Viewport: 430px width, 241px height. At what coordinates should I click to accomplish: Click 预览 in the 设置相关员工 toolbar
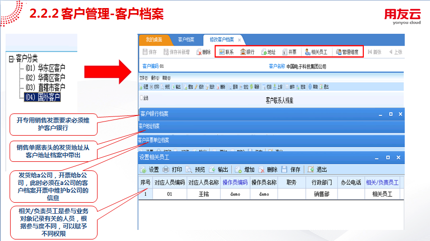tap(196, 169)
